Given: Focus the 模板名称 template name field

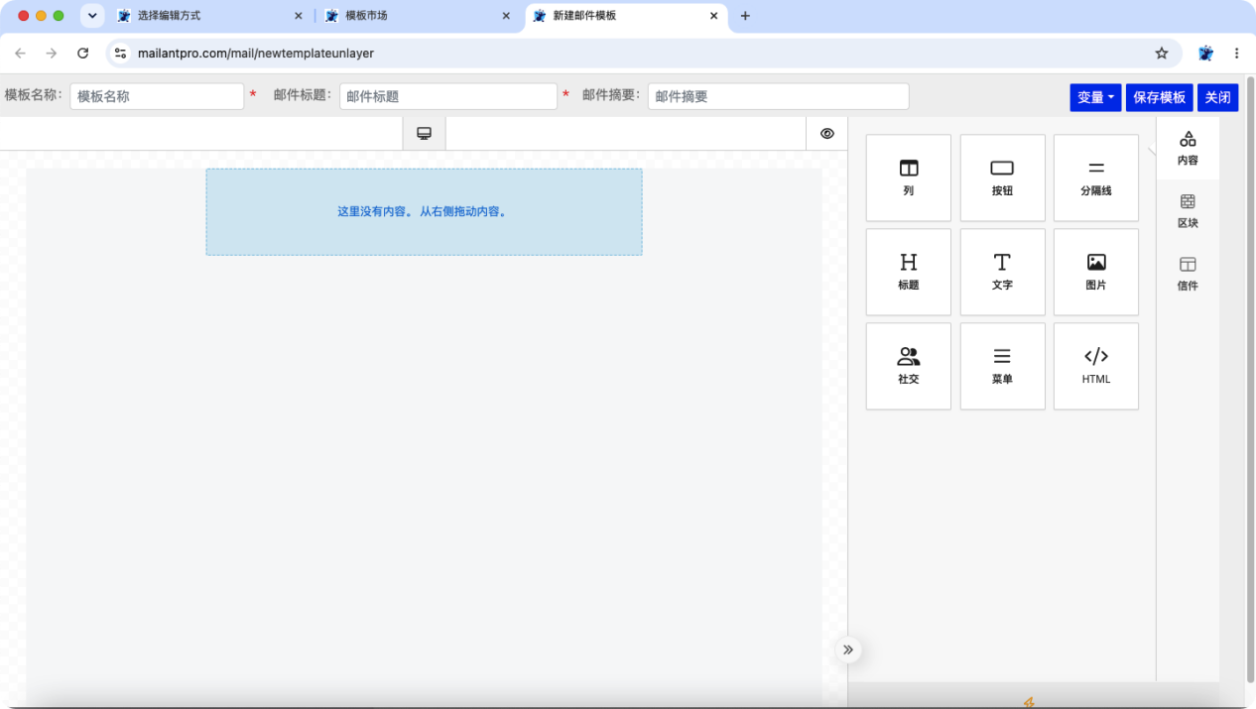Looking at the screenshot, I should point(157,96).
